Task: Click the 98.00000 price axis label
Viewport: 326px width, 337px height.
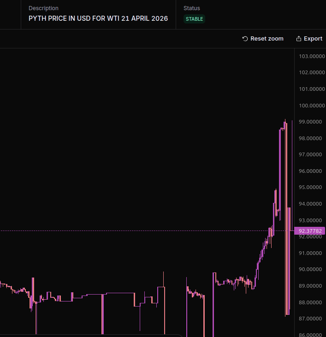Action: 310,138
